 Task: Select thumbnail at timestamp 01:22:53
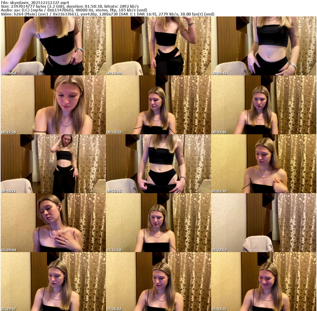coord(264,223)
